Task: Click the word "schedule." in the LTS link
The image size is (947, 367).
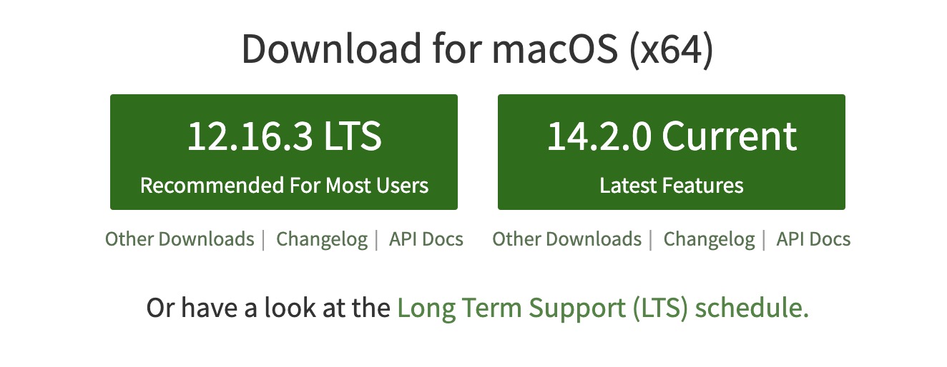Action: click(752, 308)
